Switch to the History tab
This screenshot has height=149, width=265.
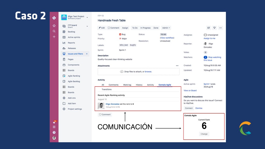pyautogui.click(x=139, y=85)
